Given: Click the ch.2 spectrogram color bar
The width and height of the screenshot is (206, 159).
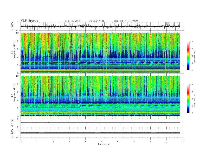Looking at the screenshot, I should (188, 99).
